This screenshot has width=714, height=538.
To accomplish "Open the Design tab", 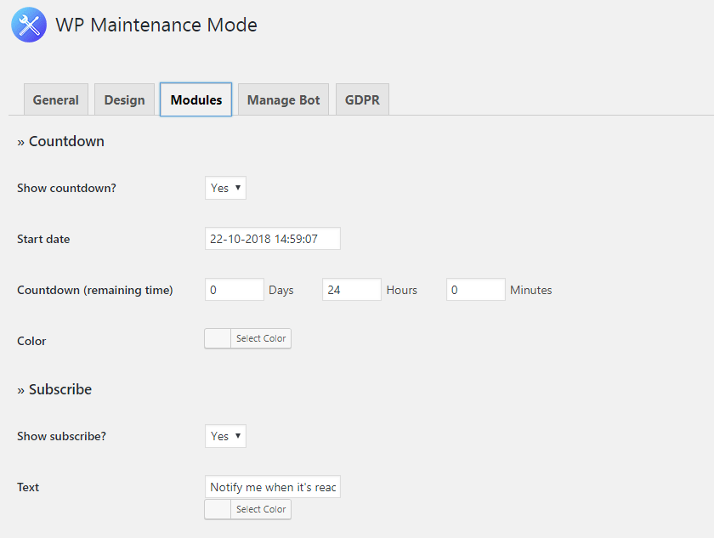I will click(x=124, y=99).
